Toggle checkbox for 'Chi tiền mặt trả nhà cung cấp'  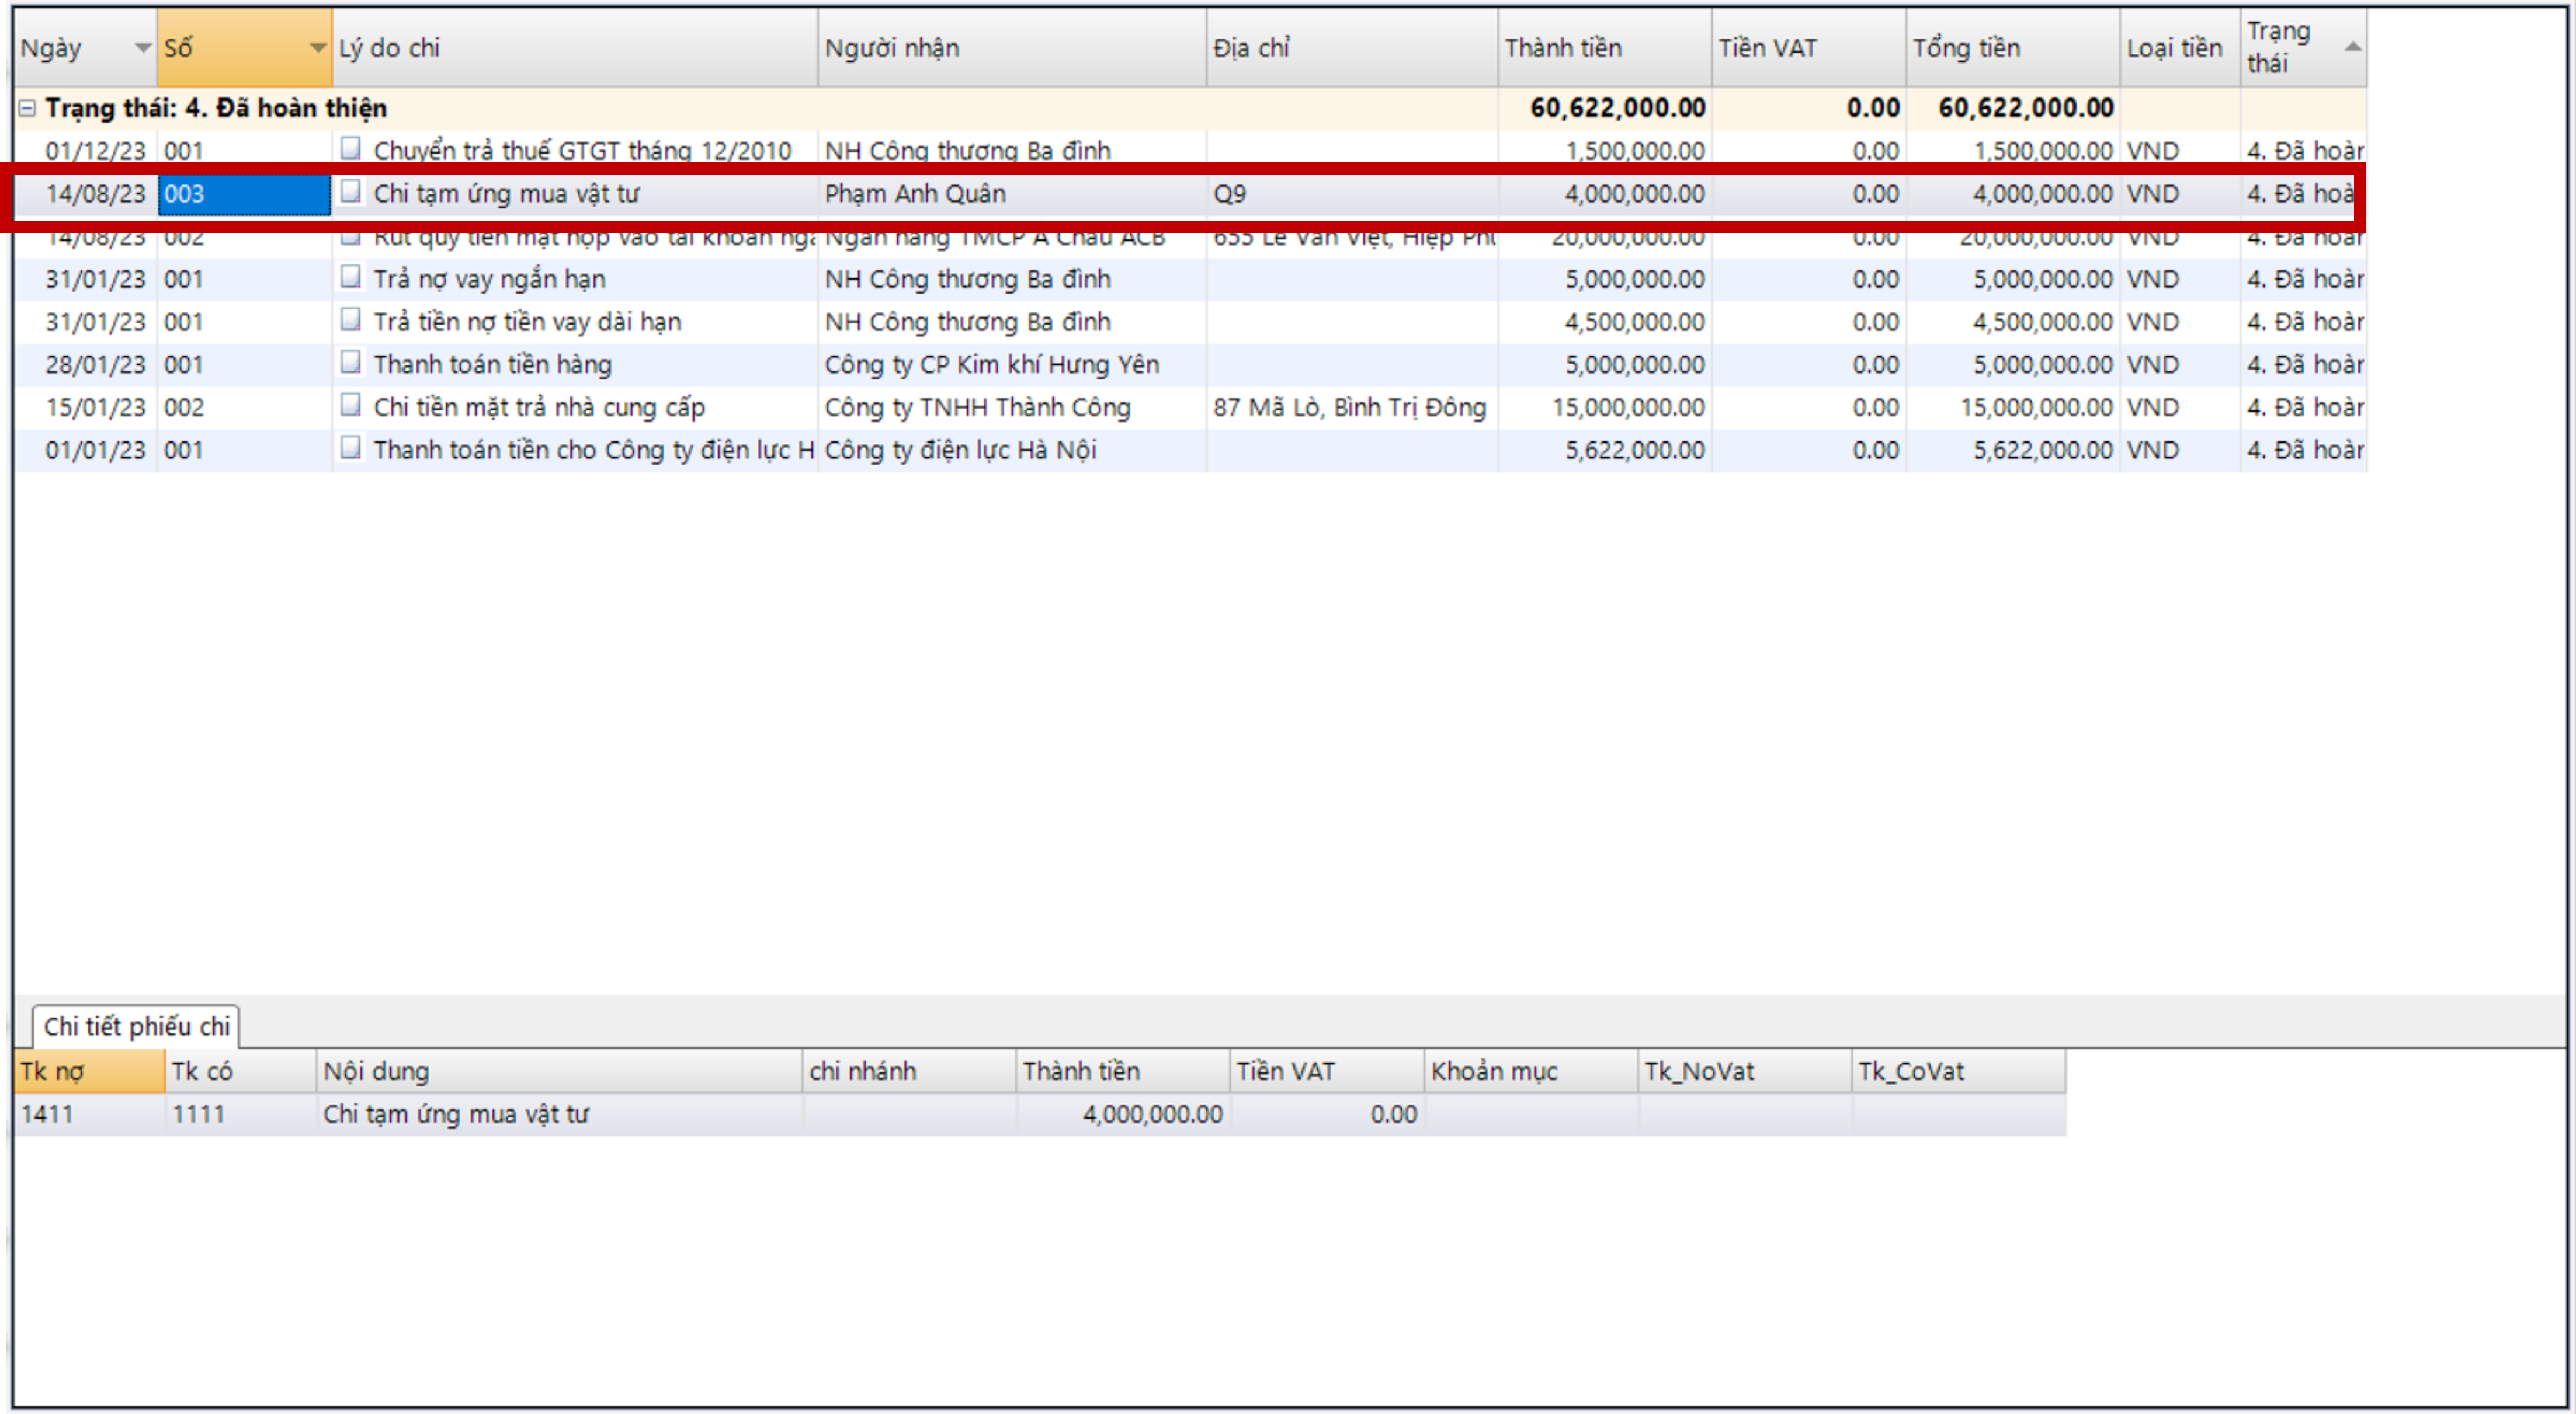point(350,406)
